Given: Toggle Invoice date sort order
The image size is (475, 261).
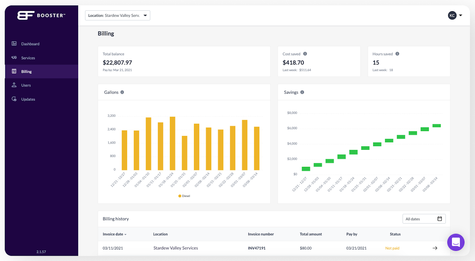Looking at the screenshot, I should [x=114, y=234].
